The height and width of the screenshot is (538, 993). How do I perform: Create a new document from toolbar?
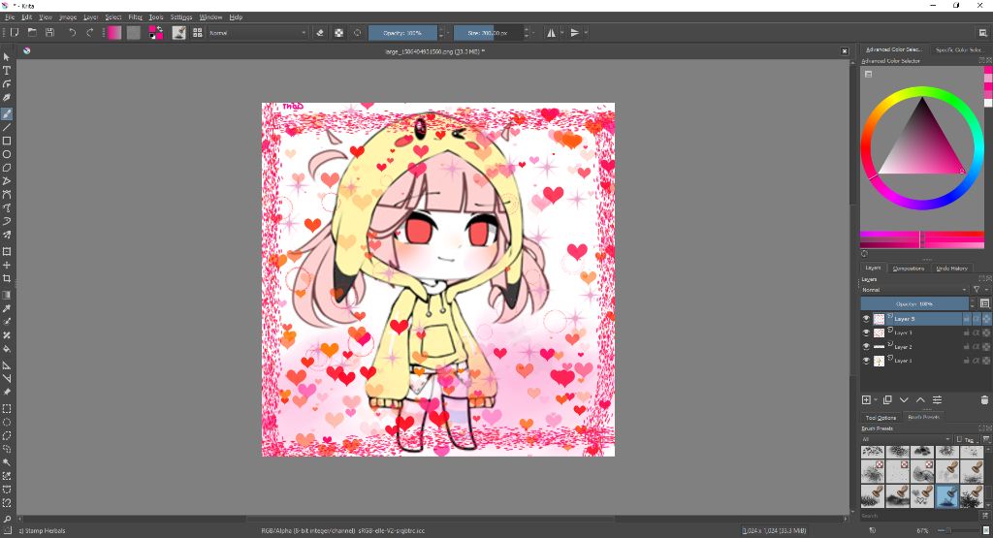tap(15, 32)
